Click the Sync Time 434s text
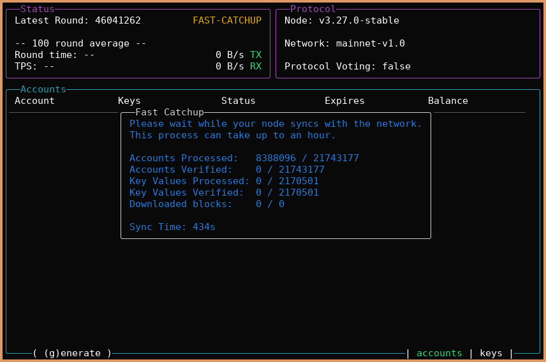This screenshot has height=362, width=546. (172, 227)
